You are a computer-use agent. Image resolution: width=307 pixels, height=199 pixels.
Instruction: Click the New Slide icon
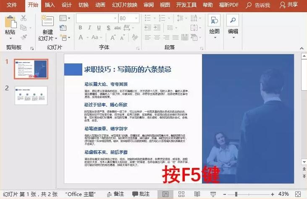pyautogui.click(x=47, y=21)
